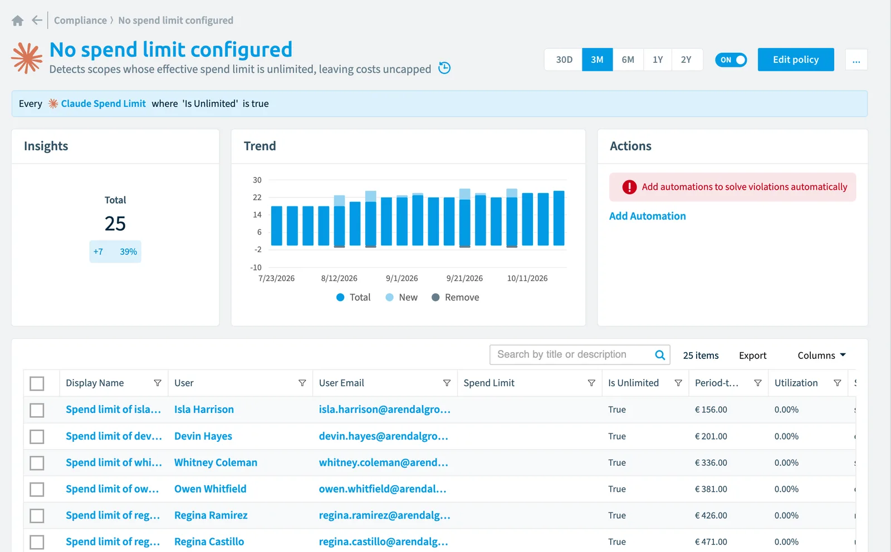Toggle the Remove series legend swatch
Image resolution: width=891 pixels, height=552 pixels.
pos(435,298)
